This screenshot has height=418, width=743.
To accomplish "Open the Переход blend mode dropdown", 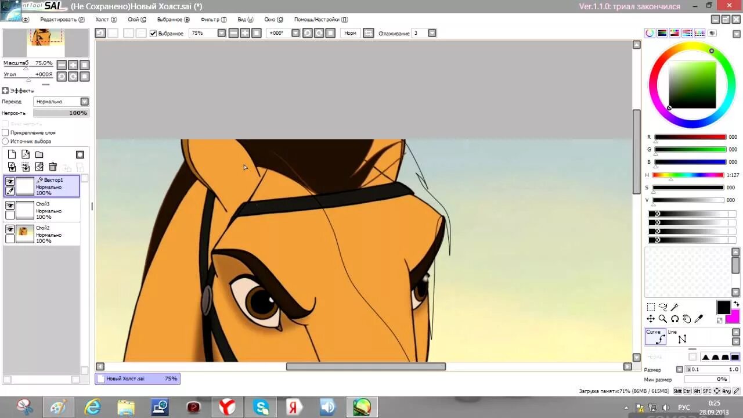I will click(x=85, y=102).
